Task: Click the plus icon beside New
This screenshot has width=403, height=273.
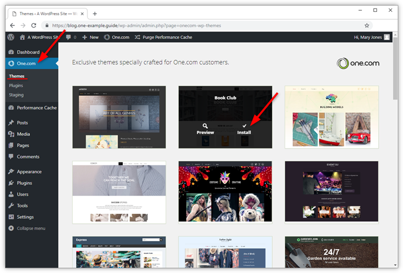Action: [85, 37]
